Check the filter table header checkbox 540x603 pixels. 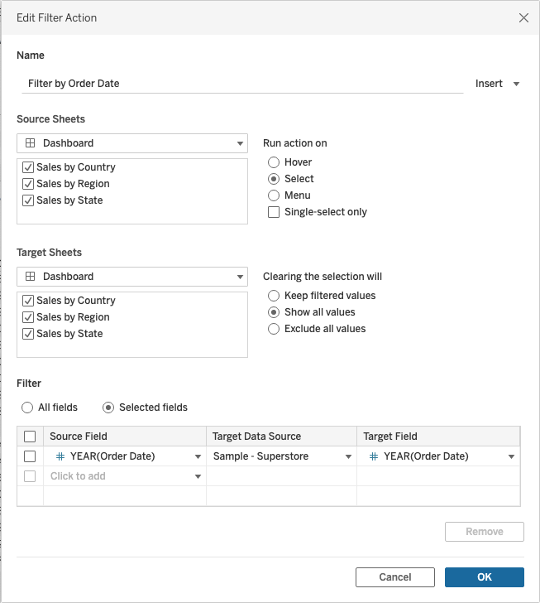coord(30,437)
